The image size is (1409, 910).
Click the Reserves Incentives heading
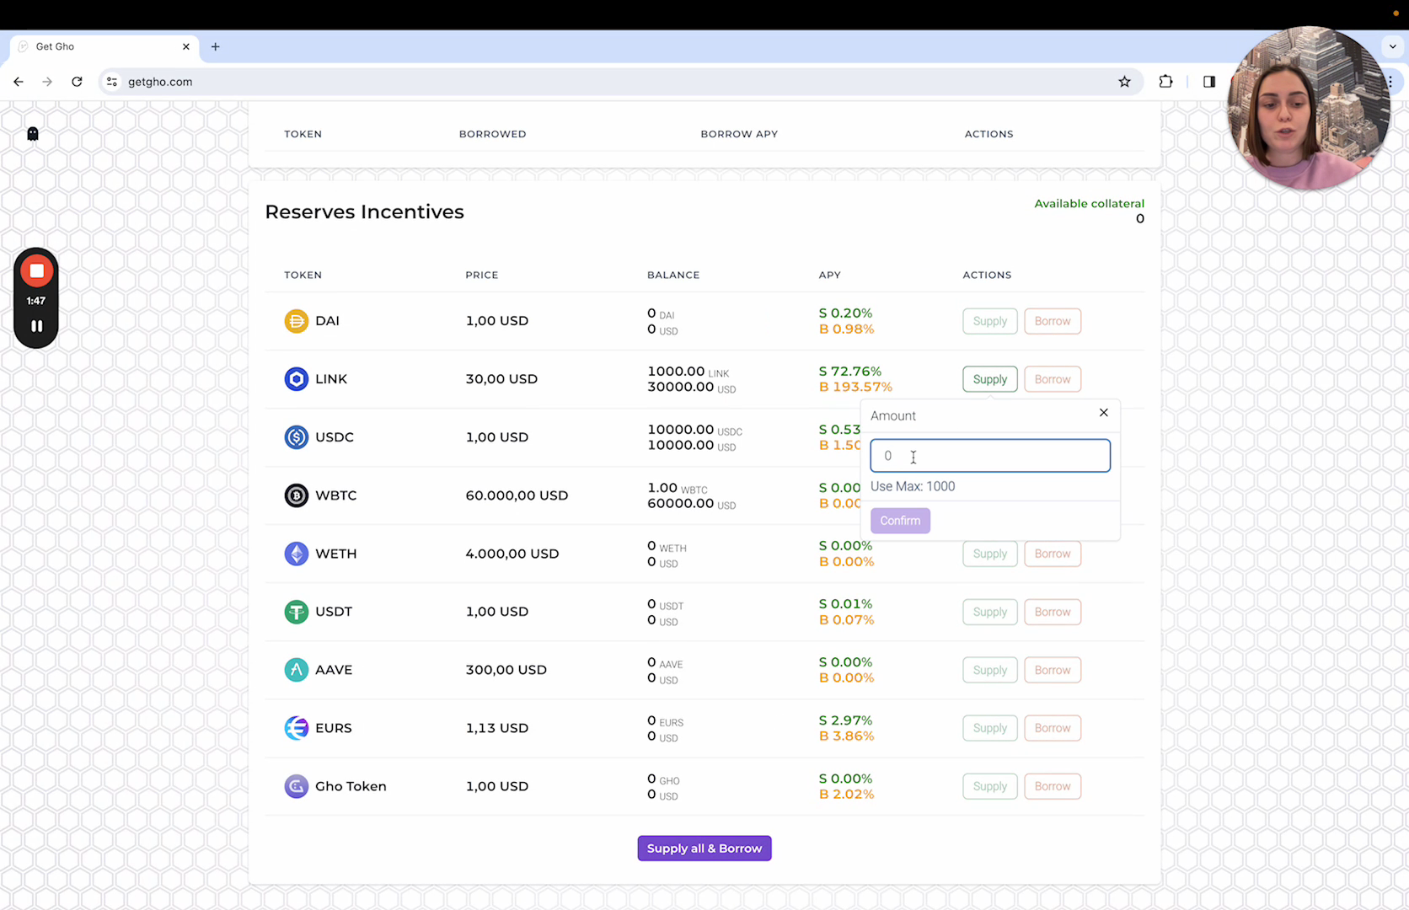(x=364, y=212)
